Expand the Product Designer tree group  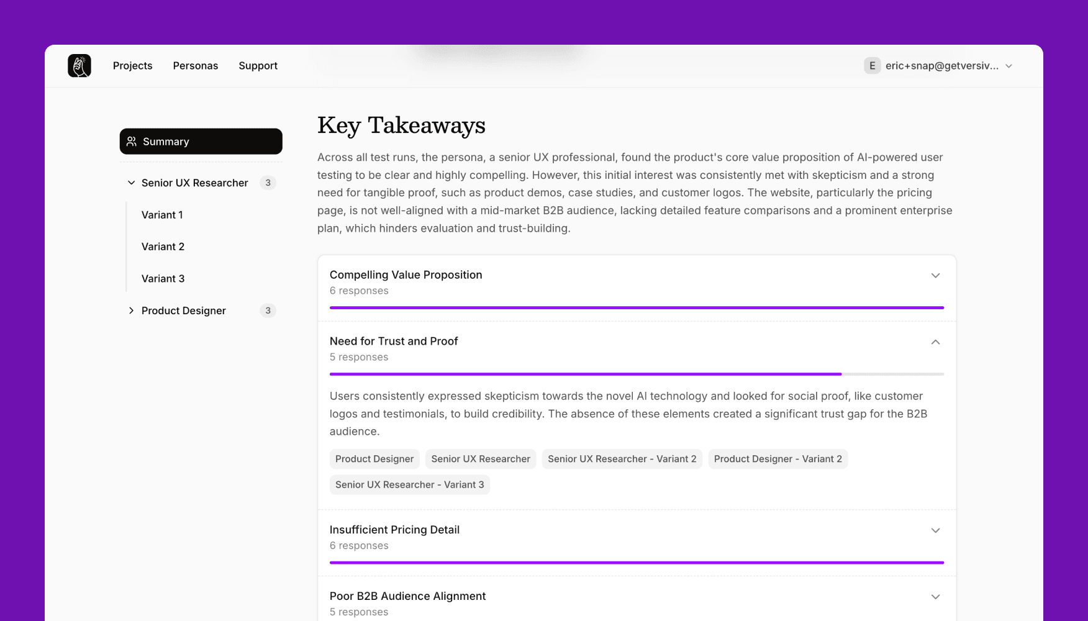131,310
